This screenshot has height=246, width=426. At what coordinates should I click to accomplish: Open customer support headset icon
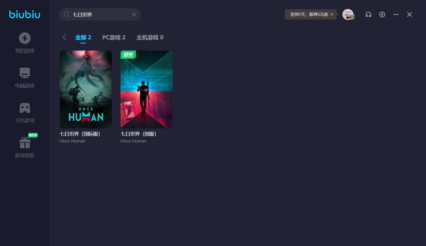[368, 14]
